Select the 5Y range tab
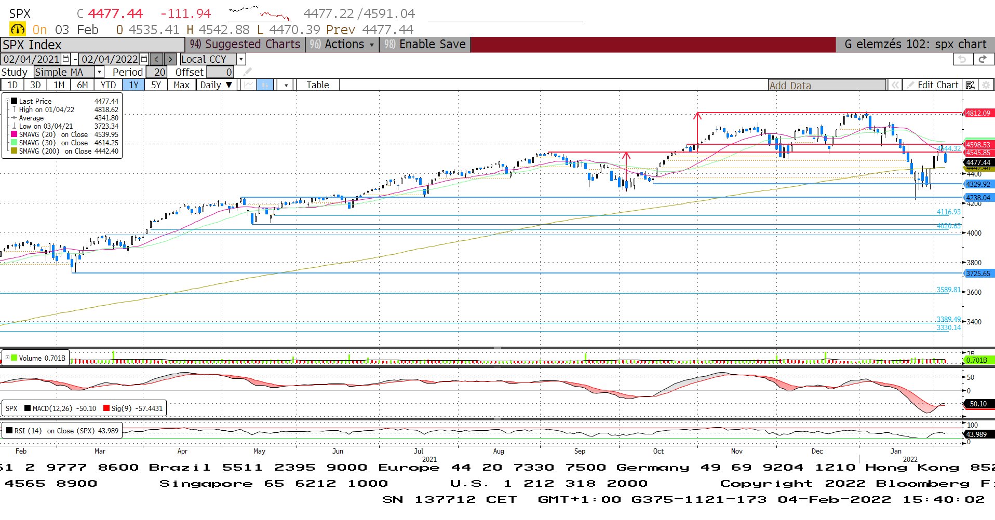 pos(156,85)
